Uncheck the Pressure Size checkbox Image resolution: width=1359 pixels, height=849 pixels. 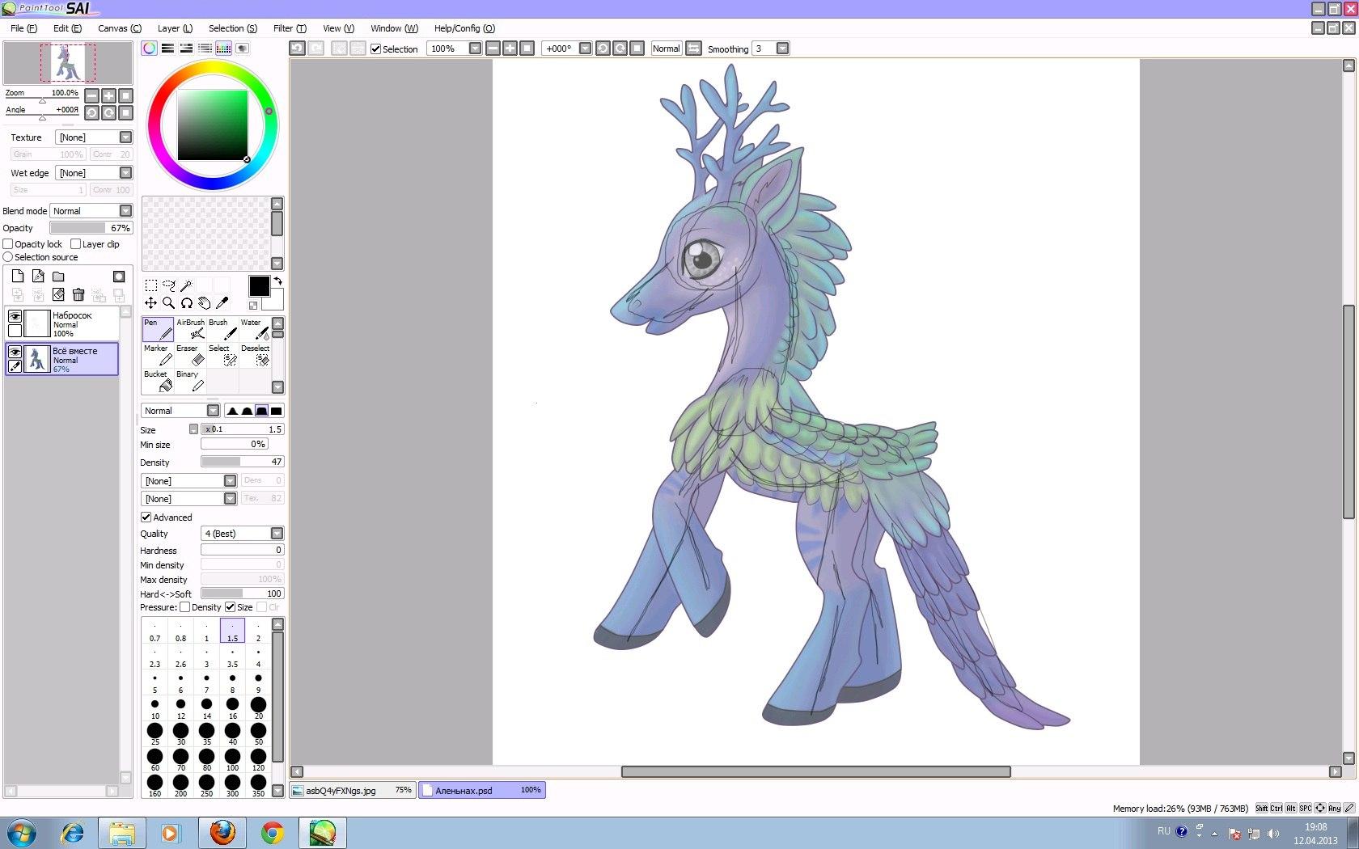tap(230, 607)
